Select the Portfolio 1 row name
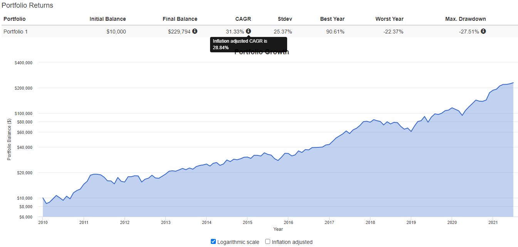This screenshot has height=247, width=518. pos(15,32)
